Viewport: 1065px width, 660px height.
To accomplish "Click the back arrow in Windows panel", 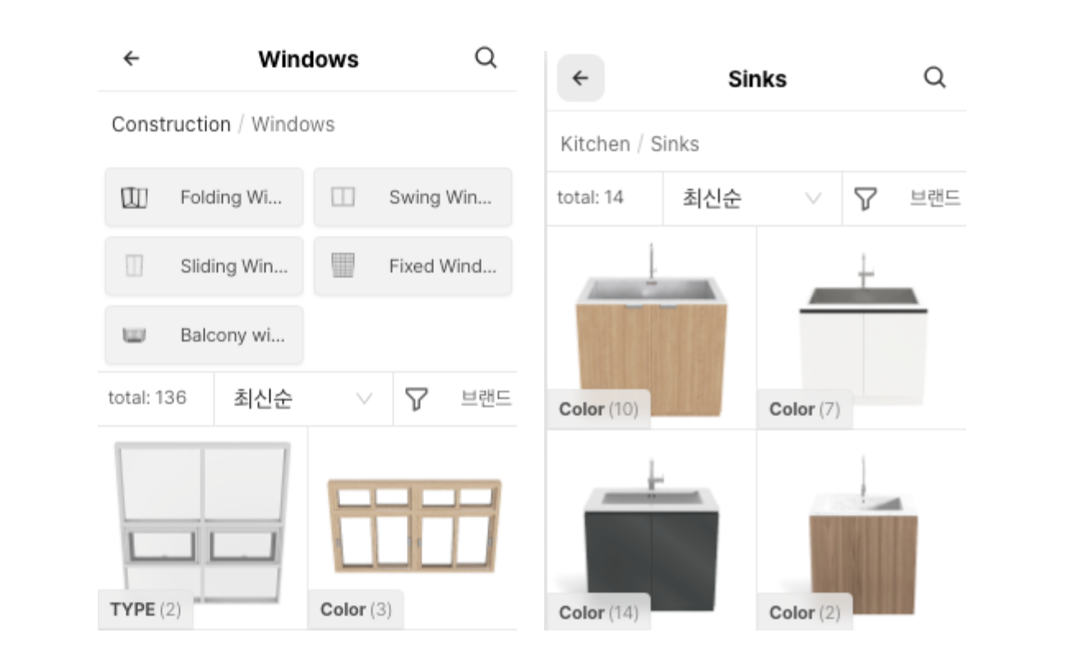I will [x=131, y=58].
